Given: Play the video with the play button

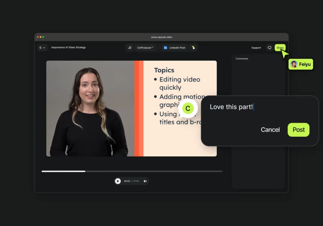Looking at the screenshot, I should point(118,181).
